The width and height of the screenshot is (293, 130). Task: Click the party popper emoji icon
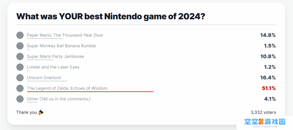(x=41, y=112)
